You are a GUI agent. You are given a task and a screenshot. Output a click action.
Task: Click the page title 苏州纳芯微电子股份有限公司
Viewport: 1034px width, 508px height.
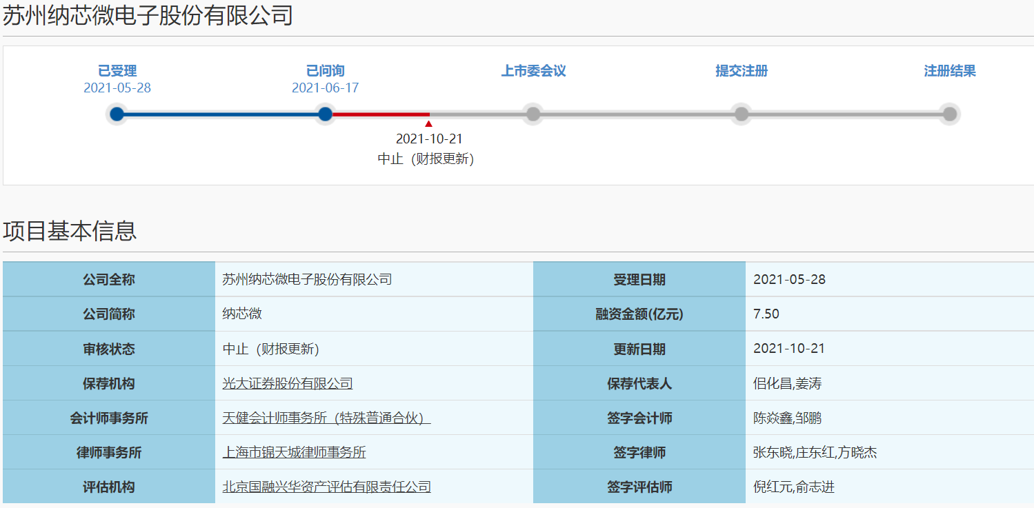(148, 15)
